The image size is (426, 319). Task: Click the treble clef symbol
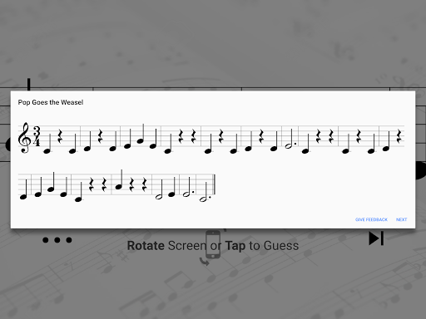tap(24, 138)
